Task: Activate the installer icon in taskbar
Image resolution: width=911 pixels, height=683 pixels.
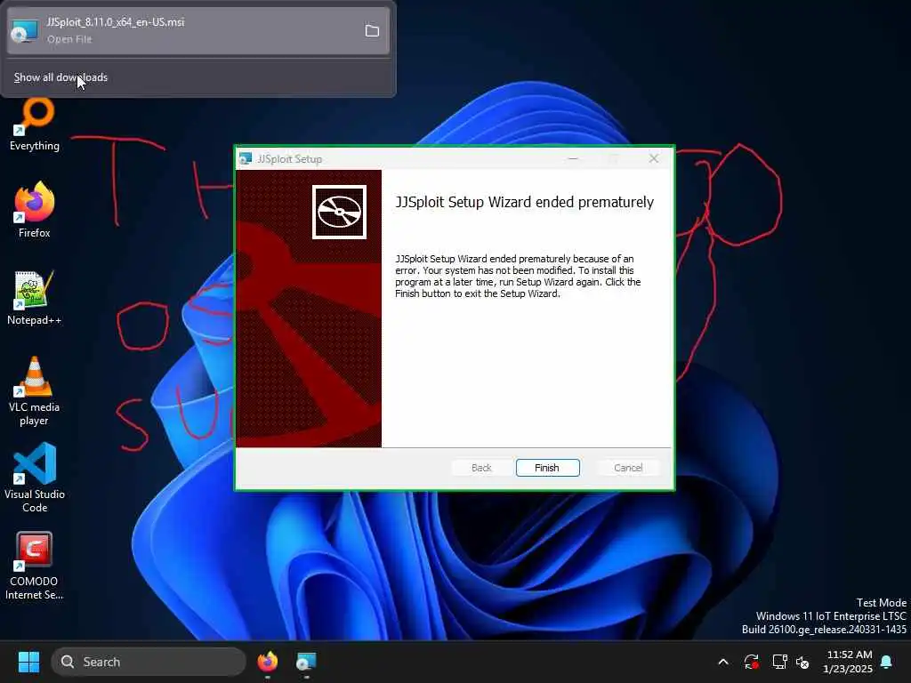Action: point(306,662)
